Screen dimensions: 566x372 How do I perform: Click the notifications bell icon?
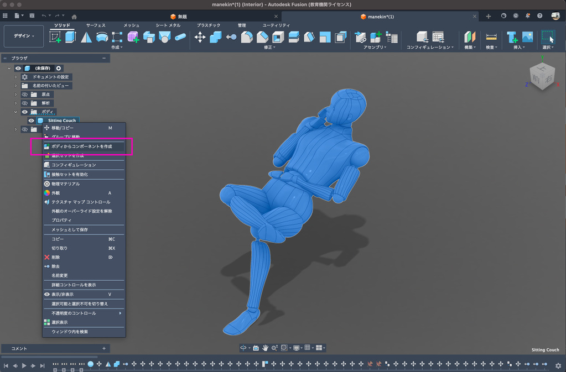pos(528,16)
